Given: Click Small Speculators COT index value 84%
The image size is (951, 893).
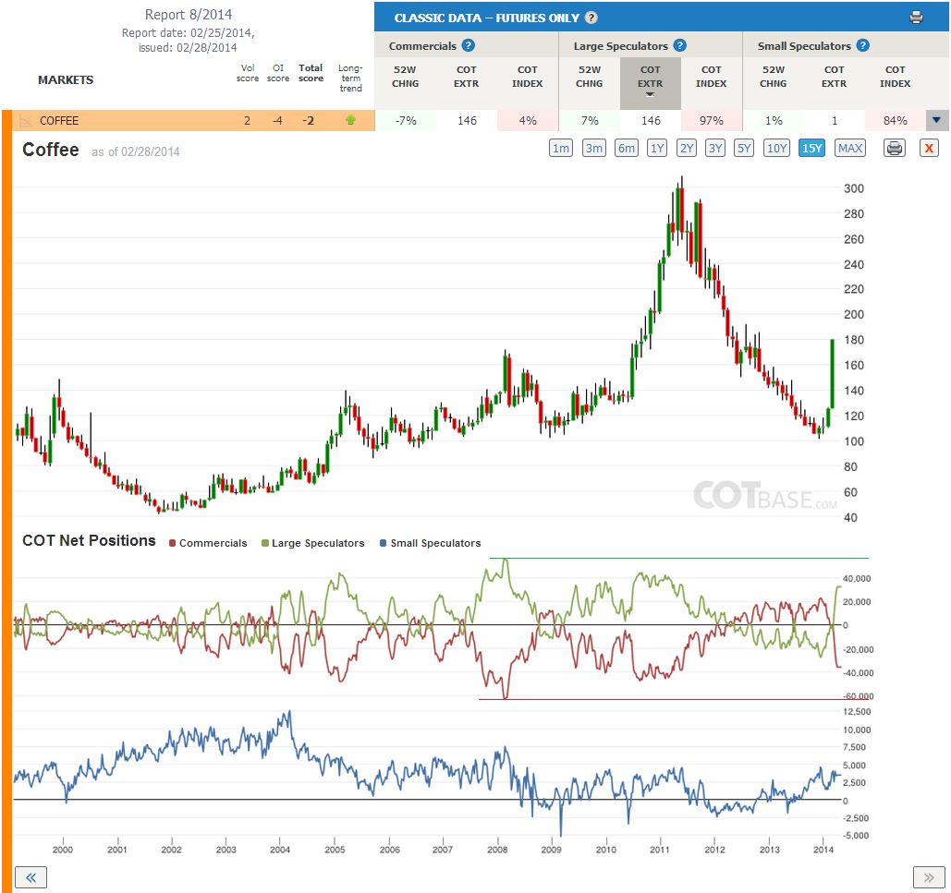Looking at the screenshot, I should click(x=896, y=121).
